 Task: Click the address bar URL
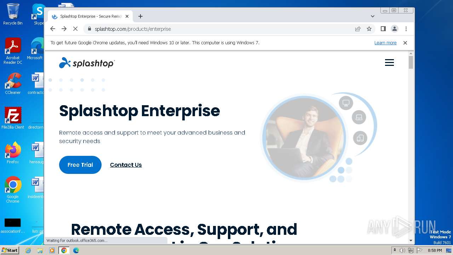pyautogui.click(x=133, y=29)
